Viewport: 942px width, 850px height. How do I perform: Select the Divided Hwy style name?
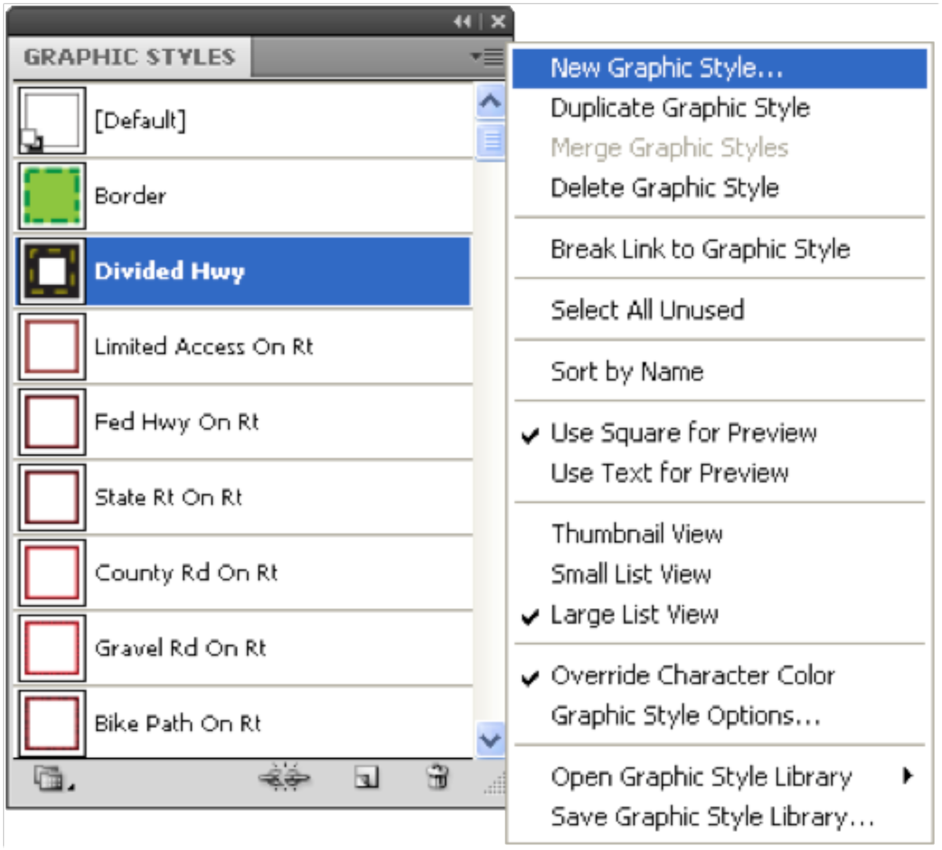click(x=170, y=271)
